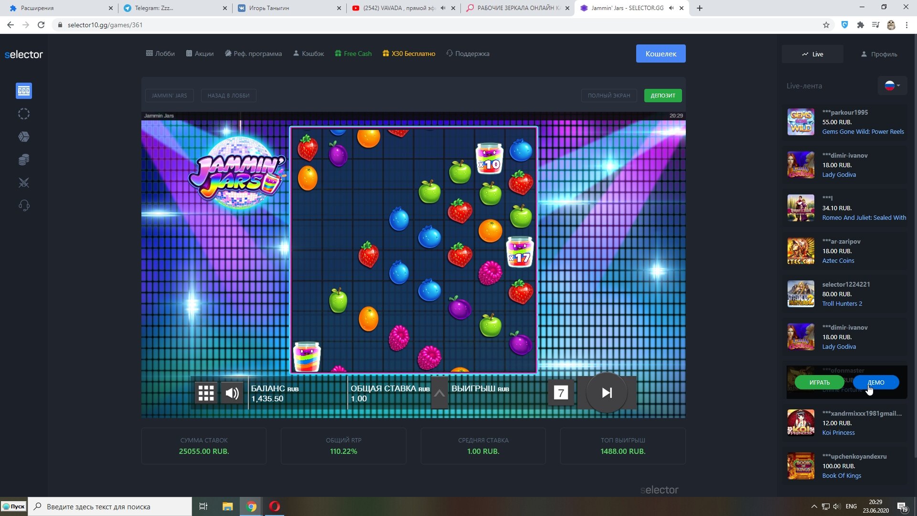This screenshot has width=917, height=516.
Task: Toggle the autoplay 7 counter button
Action: pyautogui.click(x=561, y=393)
